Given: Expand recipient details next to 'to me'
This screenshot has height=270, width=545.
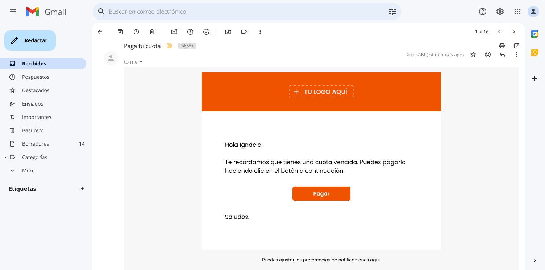Looking at the screenshot, I should coord(141,62).
